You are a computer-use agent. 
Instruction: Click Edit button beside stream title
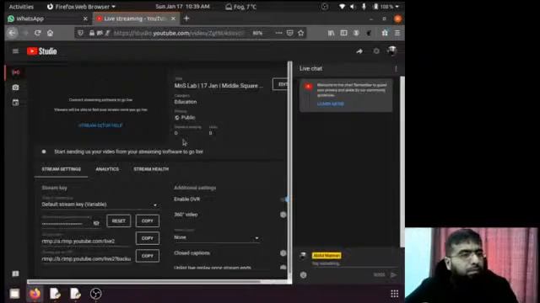281,84
